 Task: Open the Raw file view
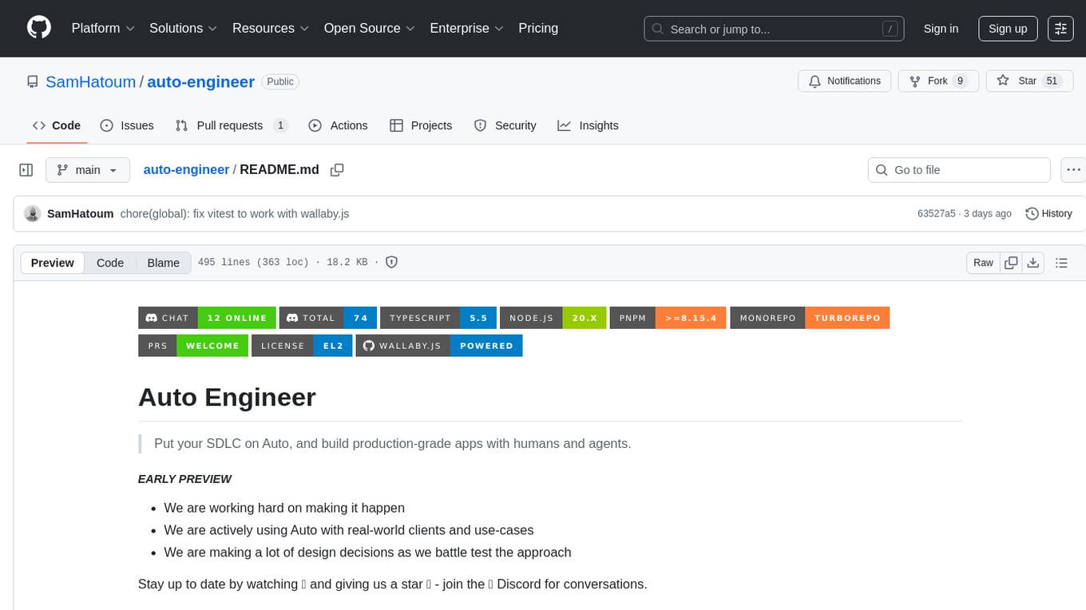983,263
